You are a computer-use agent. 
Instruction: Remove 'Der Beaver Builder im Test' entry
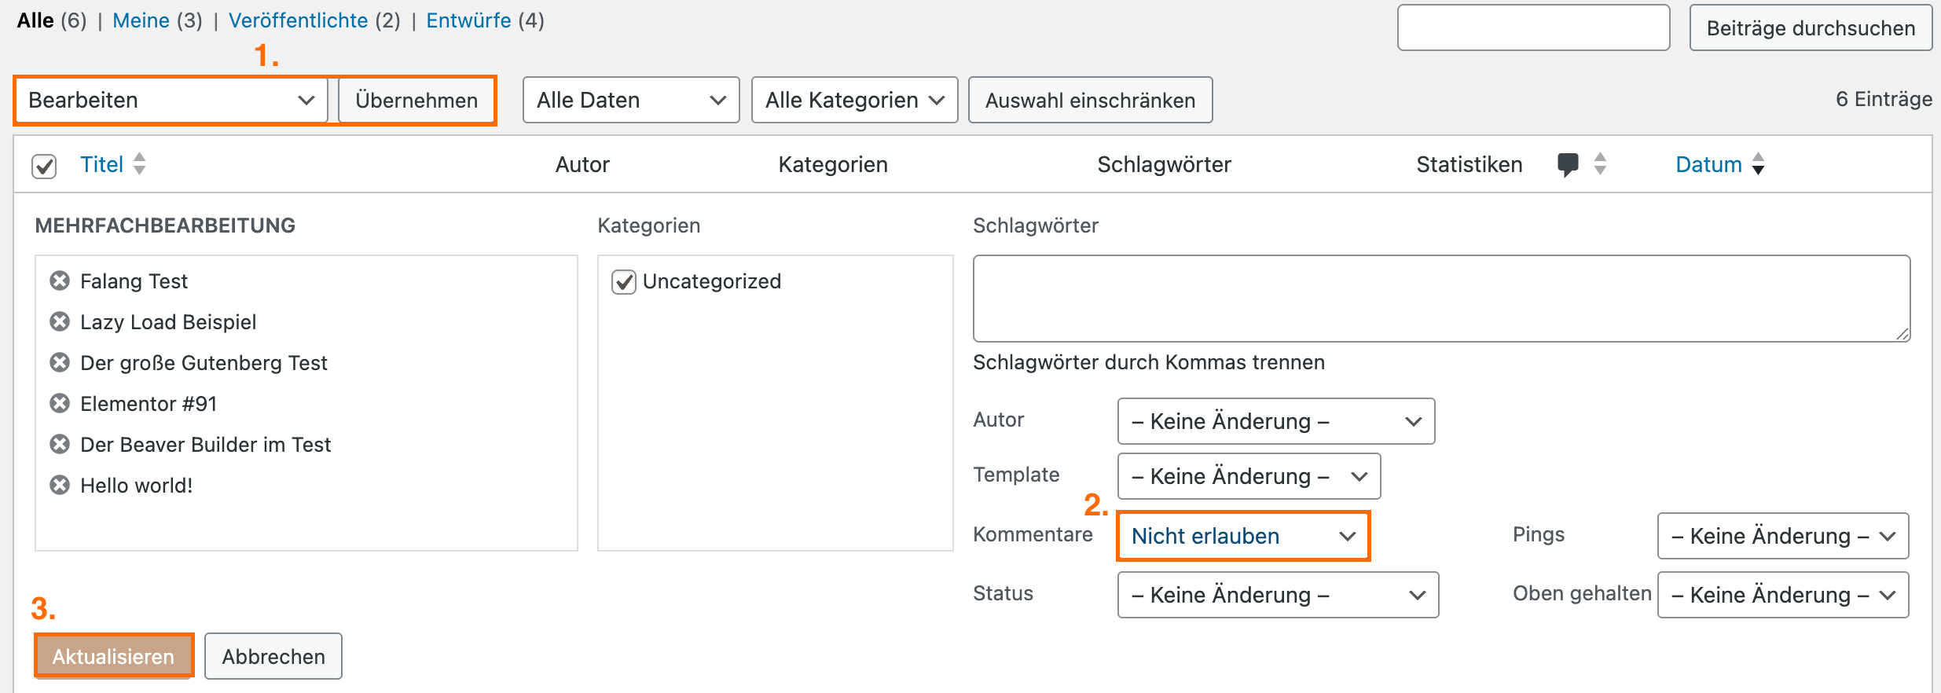pyautogui.click(x=60, y=445)
